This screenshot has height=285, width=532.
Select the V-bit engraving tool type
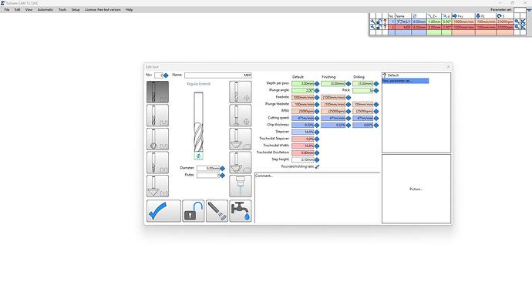tap(157, 186)
